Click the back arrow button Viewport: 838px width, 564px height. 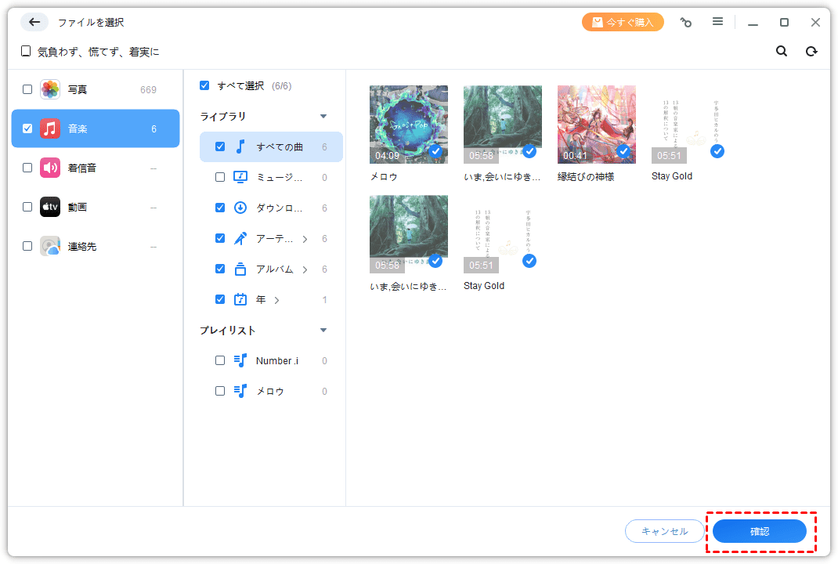point(34,22)
